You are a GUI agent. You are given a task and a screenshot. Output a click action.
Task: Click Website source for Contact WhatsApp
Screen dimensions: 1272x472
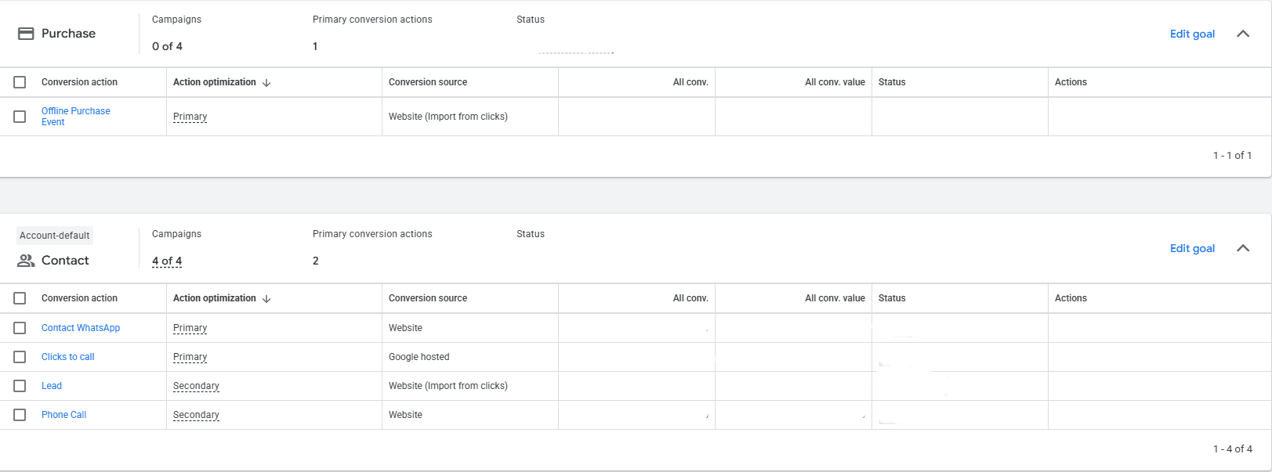click(405, 328)
